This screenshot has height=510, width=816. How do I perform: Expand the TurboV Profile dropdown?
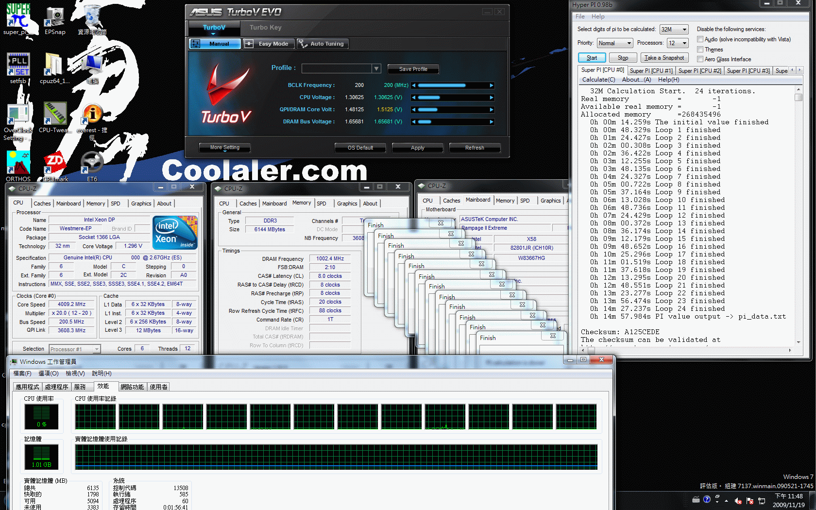(376, 69)
